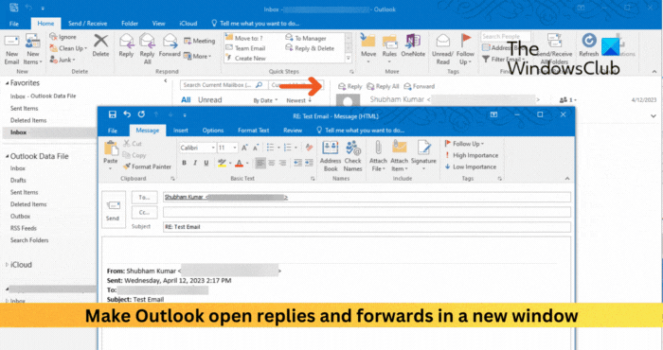Open font color dropdown arrow
The image size is (663, 350).
tap(247, 164)
